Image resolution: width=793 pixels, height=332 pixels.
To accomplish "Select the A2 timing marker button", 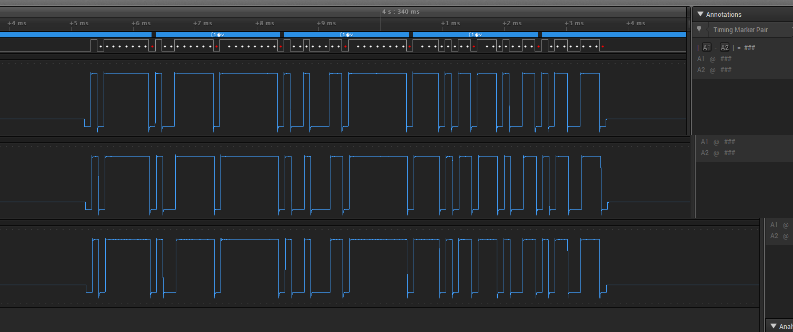I will [725, 48].
